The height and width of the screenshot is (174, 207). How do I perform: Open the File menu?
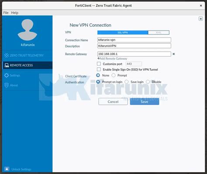pos(6,13)
